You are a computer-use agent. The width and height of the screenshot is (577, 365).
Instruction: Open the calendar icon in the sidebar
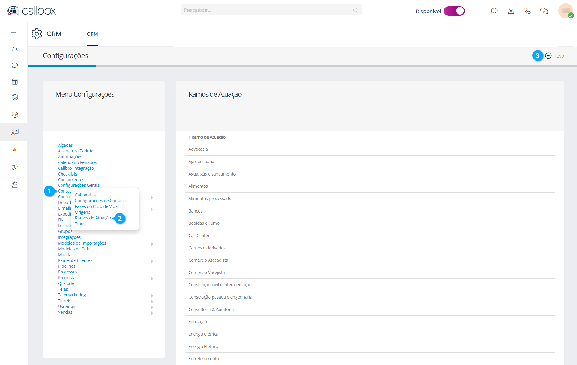point(15,82)
